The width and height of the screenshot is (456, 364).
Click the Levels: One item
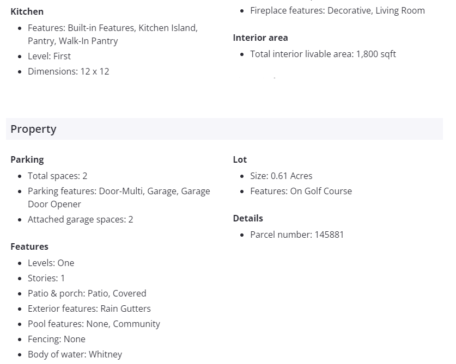pyautogui.click(x=51, y=263)
